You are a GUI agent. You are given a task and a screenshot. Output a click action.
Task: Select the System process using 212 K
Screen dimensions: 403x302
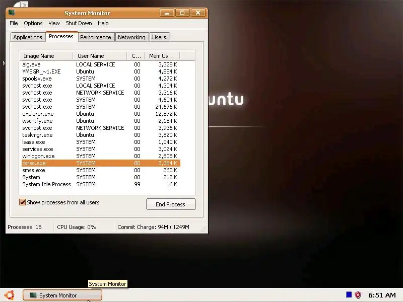(101, 177)
